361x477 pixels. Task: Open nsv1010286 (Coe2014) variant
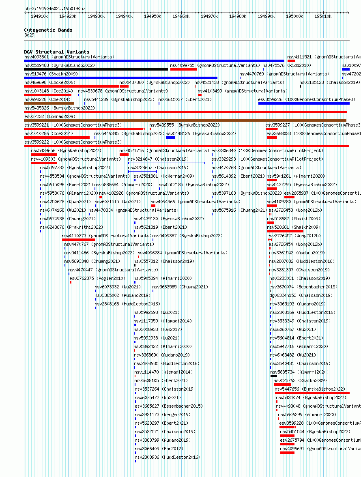point(49,133)
